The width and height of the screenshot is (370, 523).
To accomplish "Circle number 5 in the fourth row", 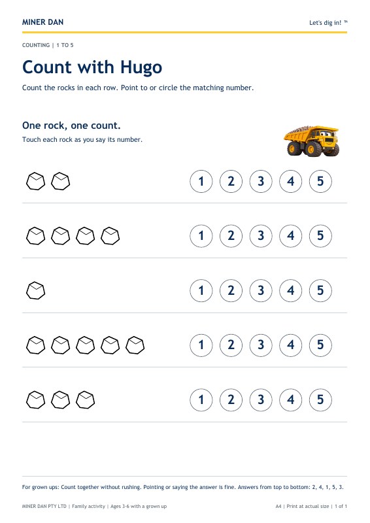I will [x=320, y=345].
